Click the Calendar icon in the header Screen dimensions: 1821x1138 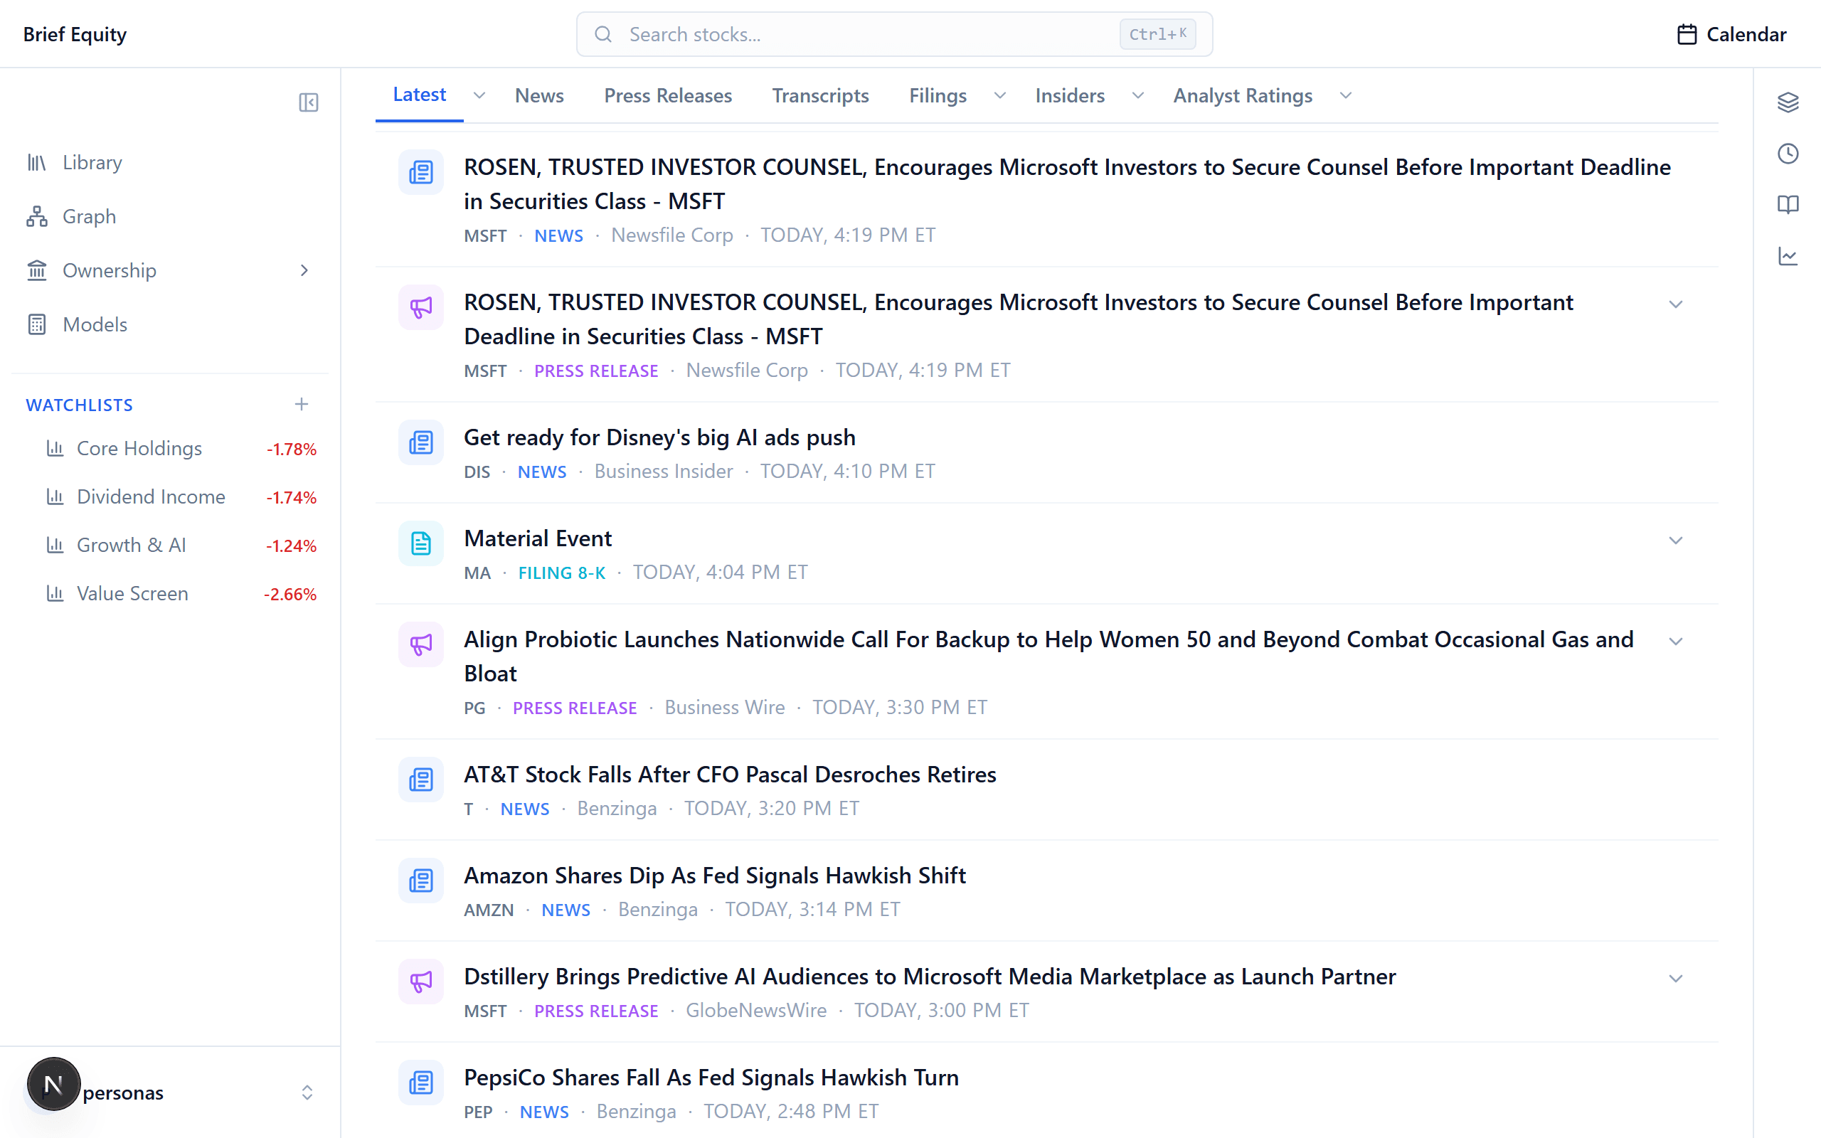tap(1687, 35)
